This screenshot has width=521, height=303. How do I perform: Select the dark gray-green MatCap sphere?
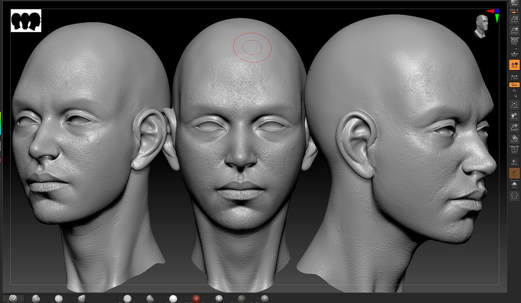click(x=242, y=299)
